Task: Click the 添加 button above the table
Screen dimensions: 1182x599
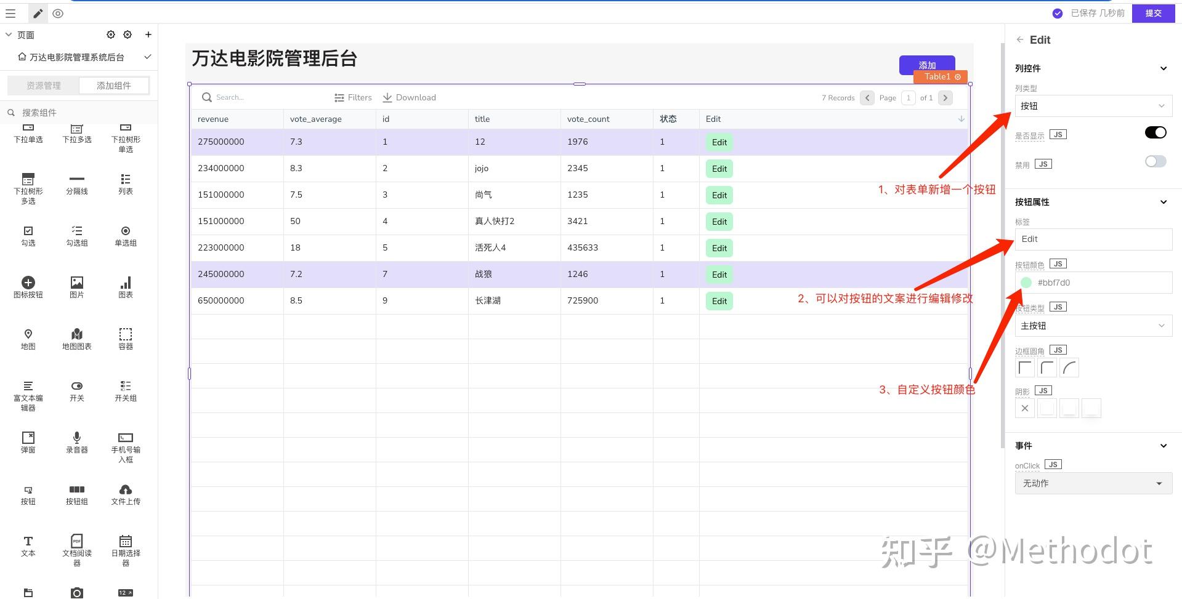Action: [x=927, y=65]
